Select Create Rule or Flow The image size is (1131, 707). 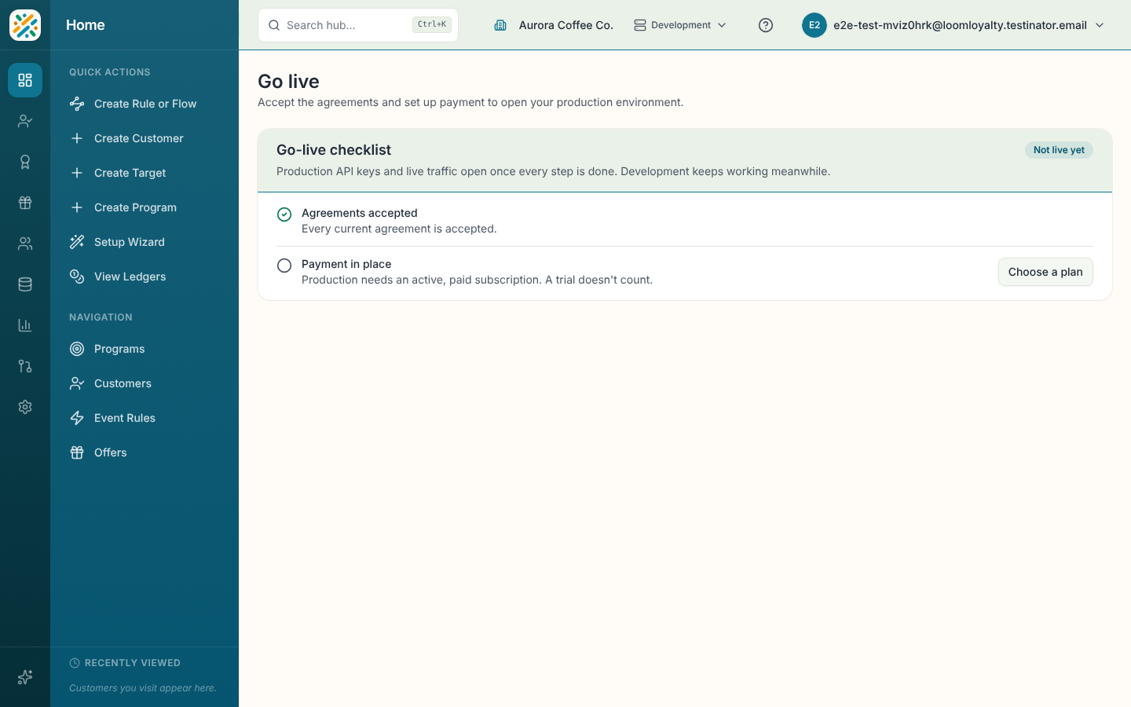coord(145,104)
